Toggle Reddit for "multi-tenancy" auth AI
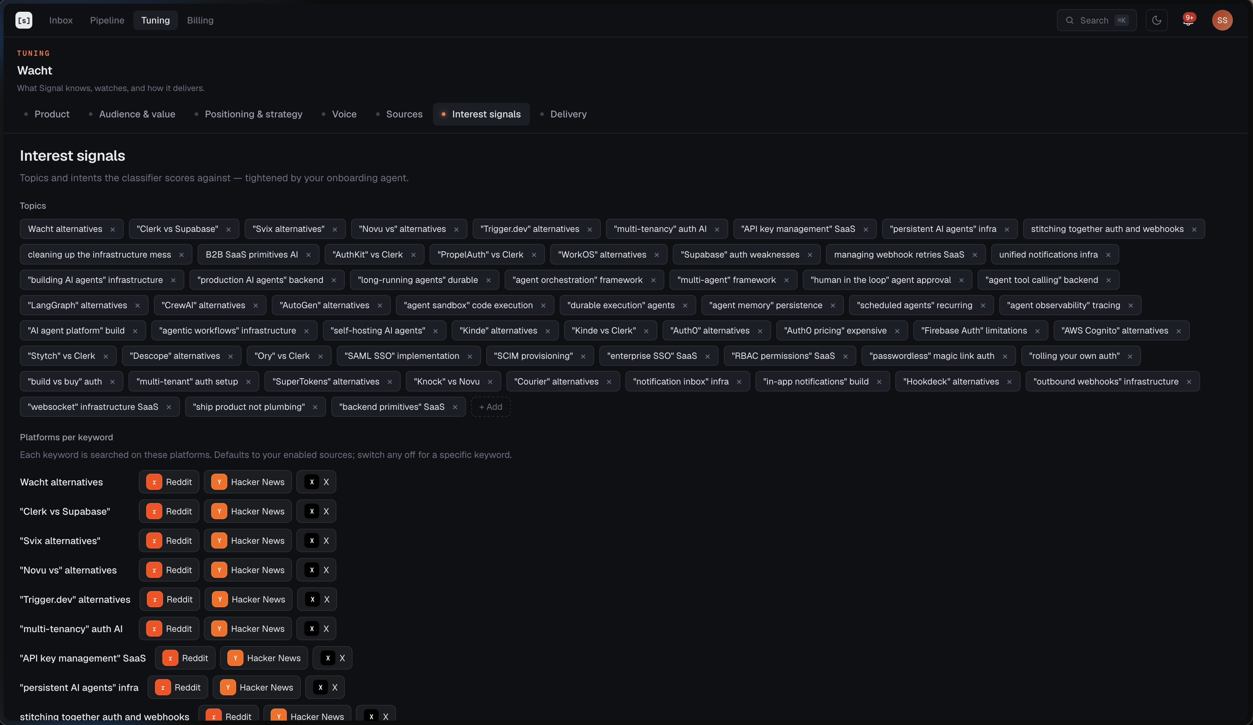Screen dimensions: 1253x725 click(169, 629)
